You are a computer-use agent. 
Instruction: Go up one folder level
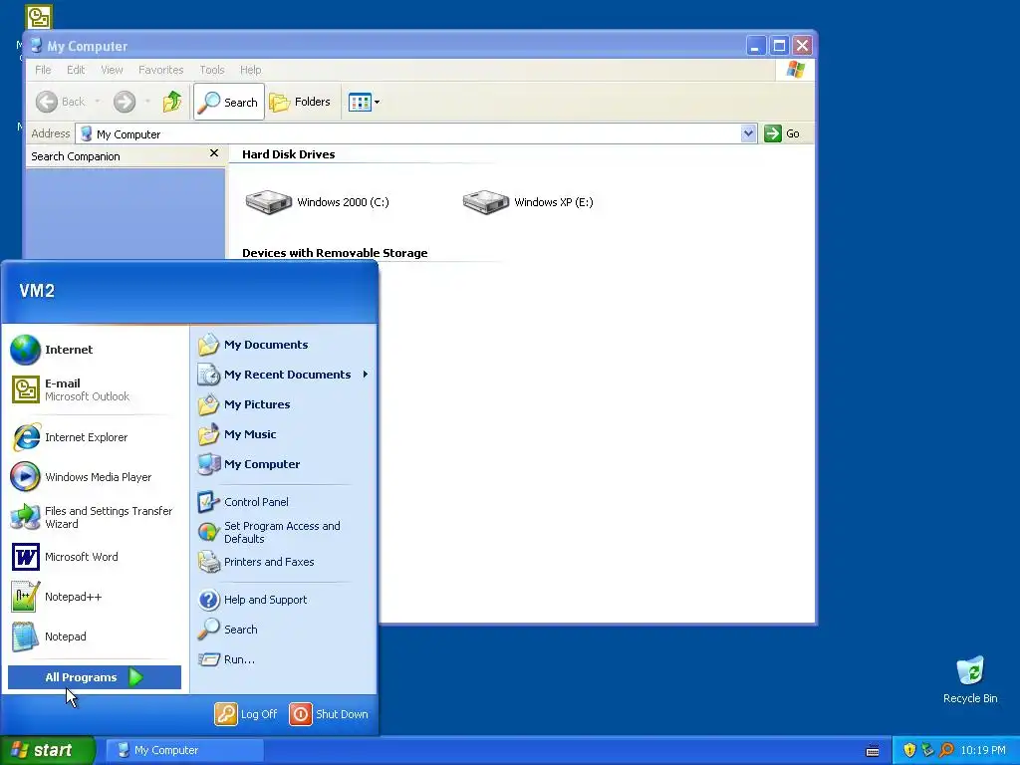click(x=171, y=102)
